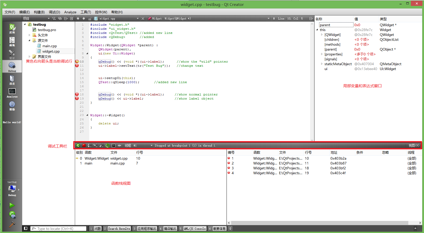
Task: Click the split editor icon
Action: [x=311, y=18]
